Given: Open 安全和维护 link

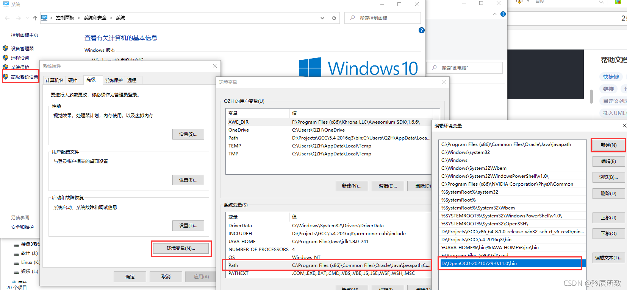Looking at the screenshot, I should pos(22,227).
